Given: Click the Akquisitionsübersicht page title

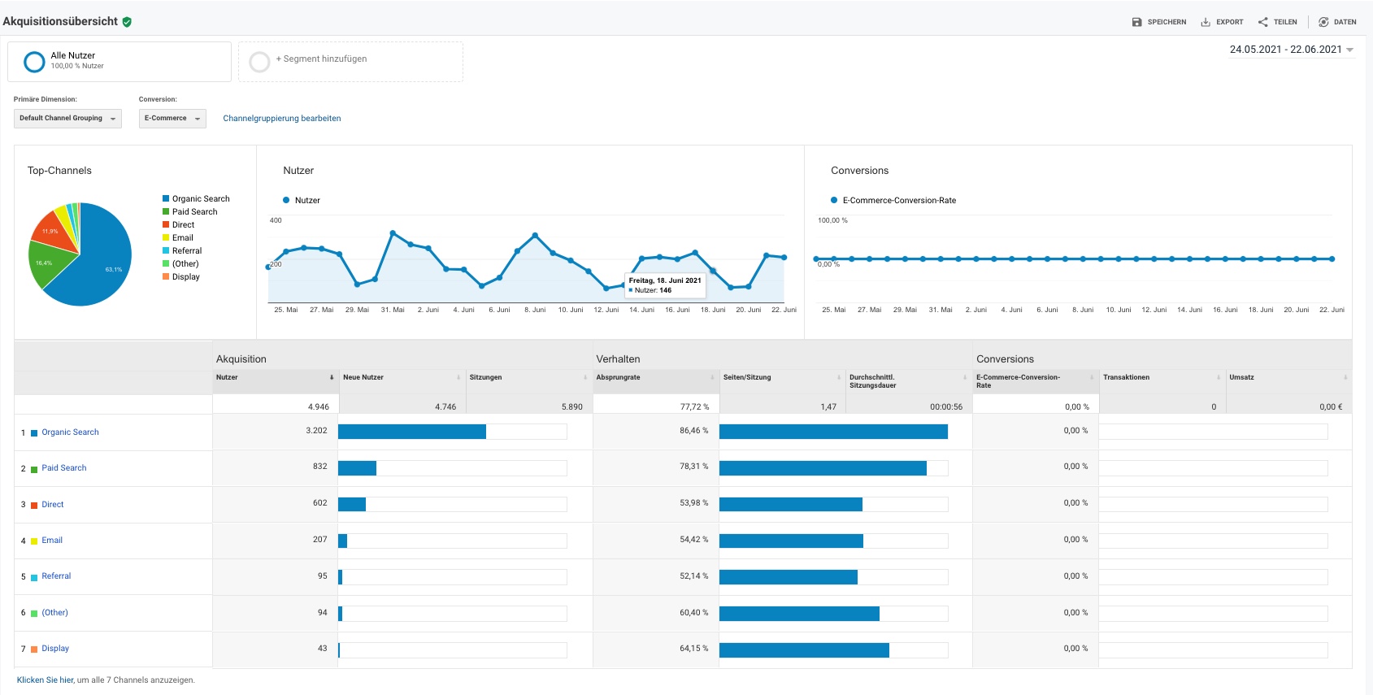Looking at the screenshot, I should click(x=60, y=21).
